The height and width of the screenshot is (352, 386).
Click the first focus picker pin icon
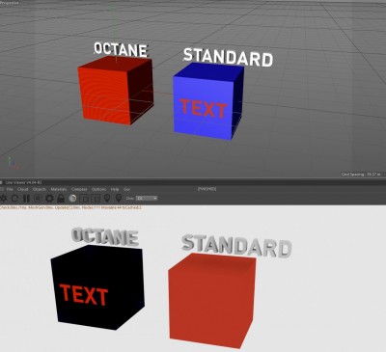pos(107,199)
